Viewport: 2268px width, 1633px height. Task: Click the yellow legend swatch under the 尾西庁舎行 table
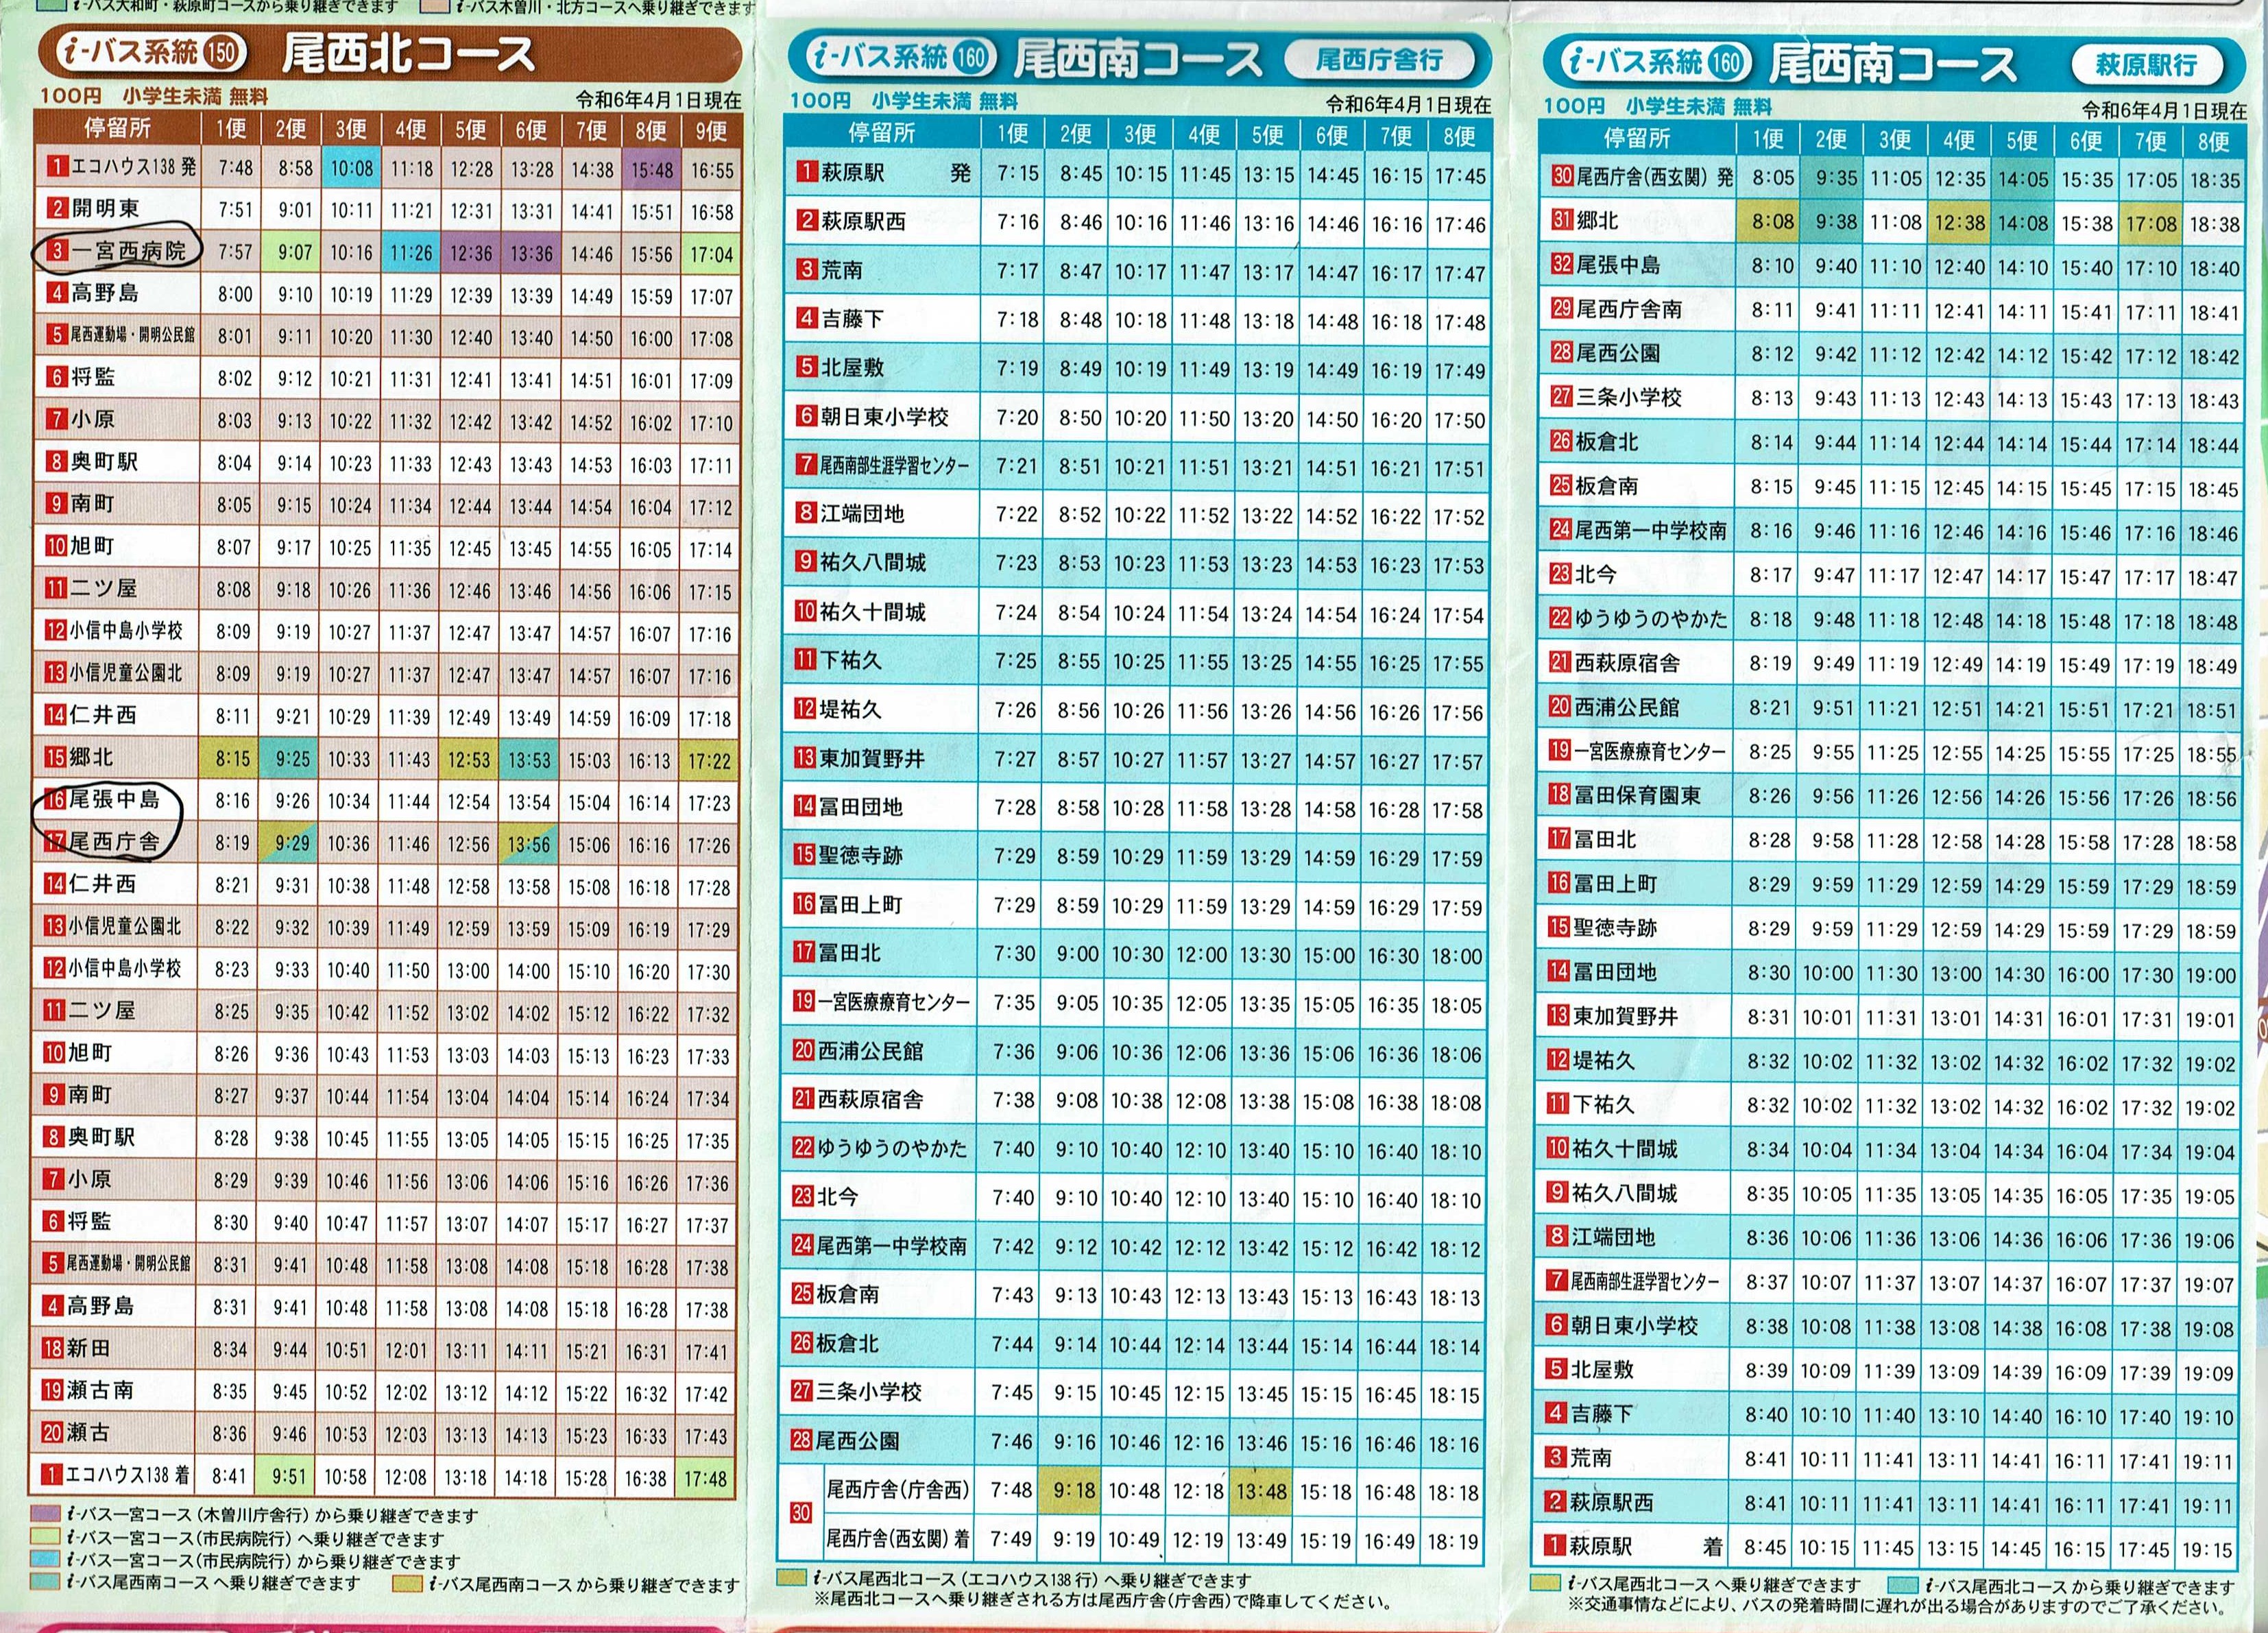(792, 1579)
